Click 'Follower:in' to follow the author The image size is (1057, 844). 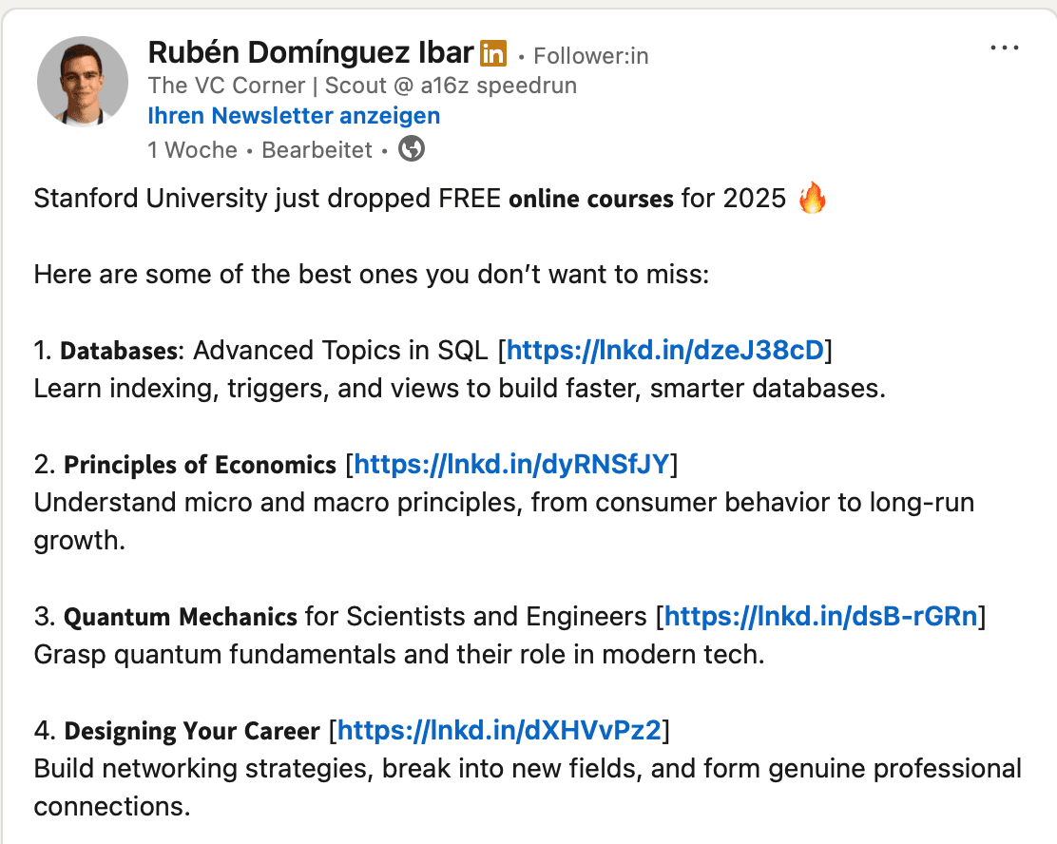pyautogui.click(x=590, y=56)
